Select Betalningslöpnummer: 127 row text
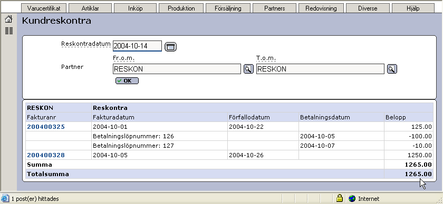 (133, 146)
